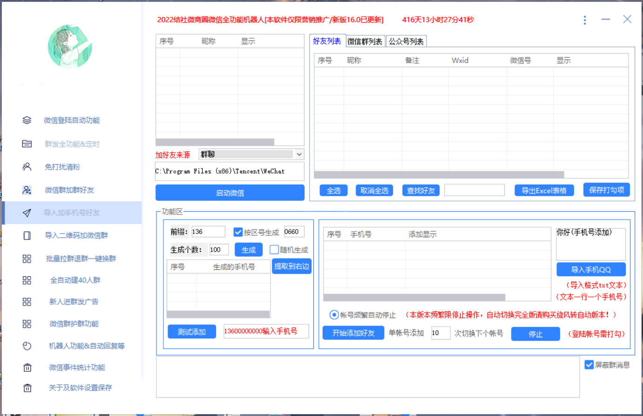Click the folder icon beside 群发全功能&定时

[27, 144]
